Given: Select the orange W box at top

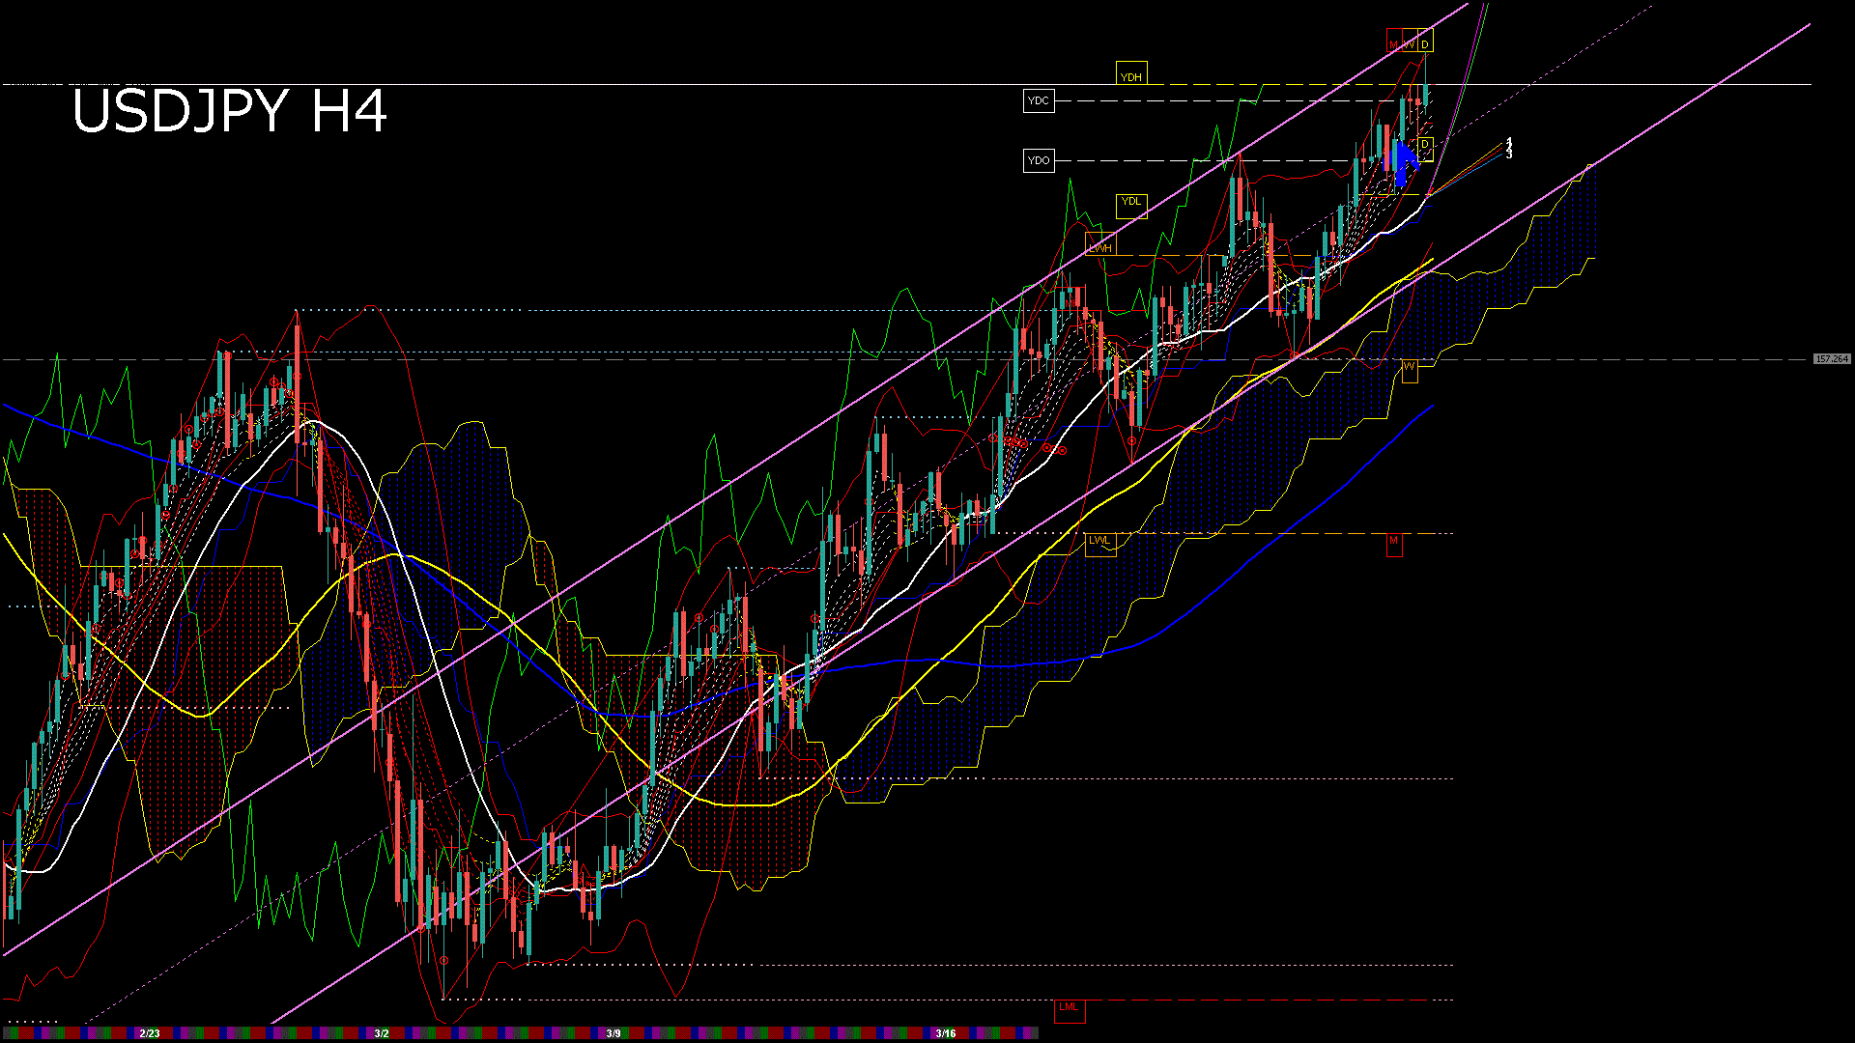Looking at the screenshot, I should 1410,43.
